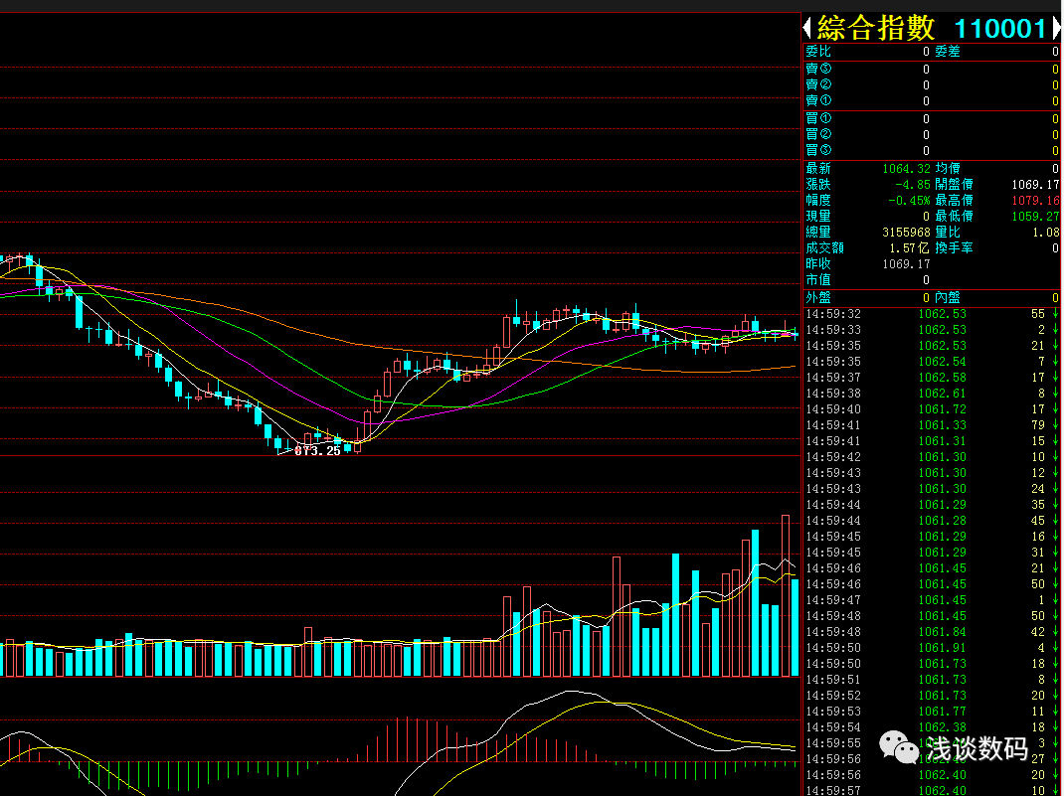Select the tick with price 1062.38

pyautogui.click(x=933, y=727)
